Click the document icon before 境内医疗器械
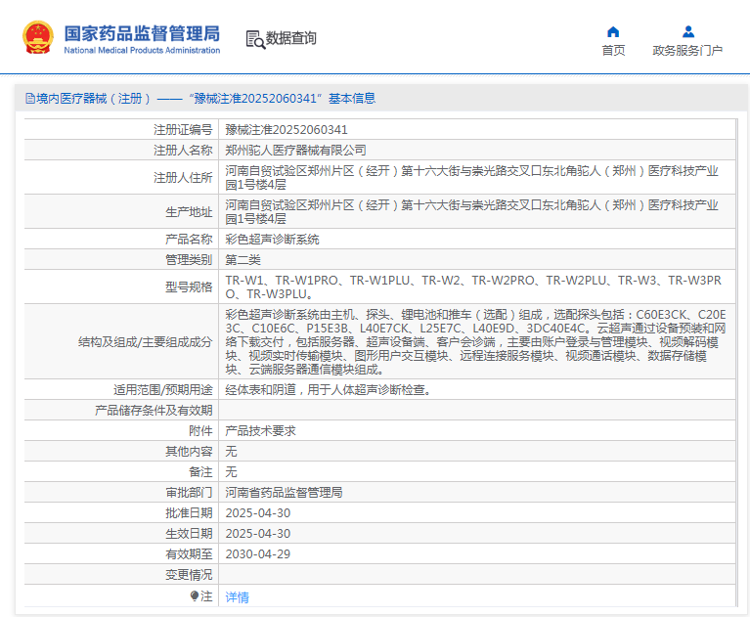Viewport: 750px width, 617px height. tap(29, 99)
